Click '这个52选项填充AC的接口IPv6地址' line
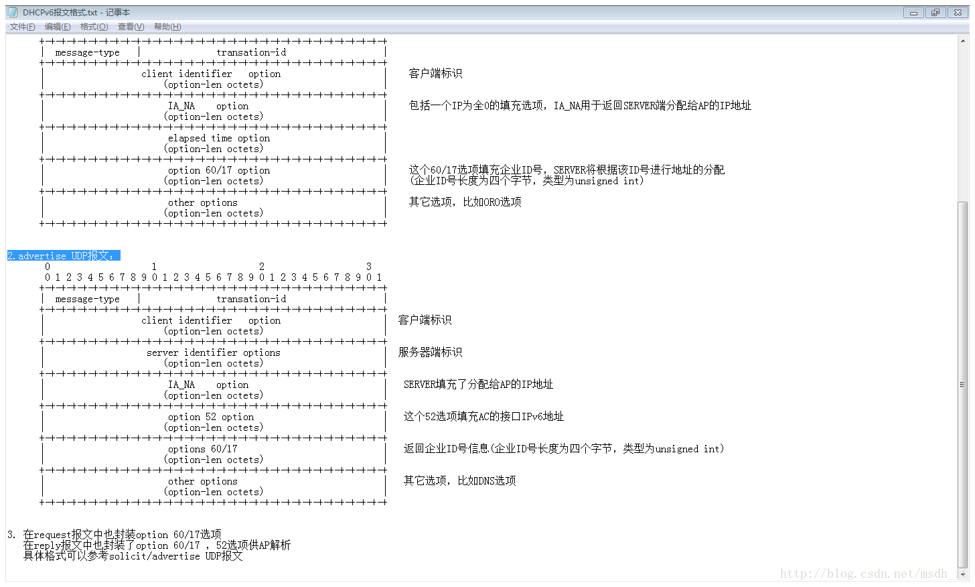975x587 pixels. 483,417
